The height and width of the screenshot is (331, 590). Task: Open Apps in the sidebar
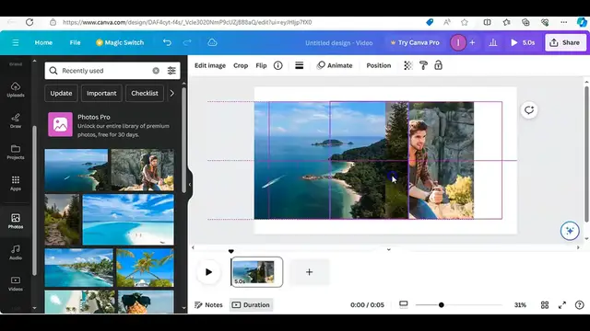point(16,183)
